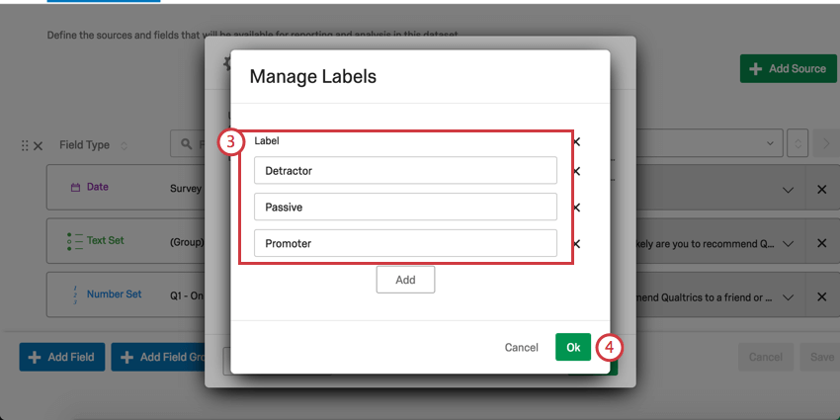Click the Add Source button
840x420 pixels.
(788, 68)
